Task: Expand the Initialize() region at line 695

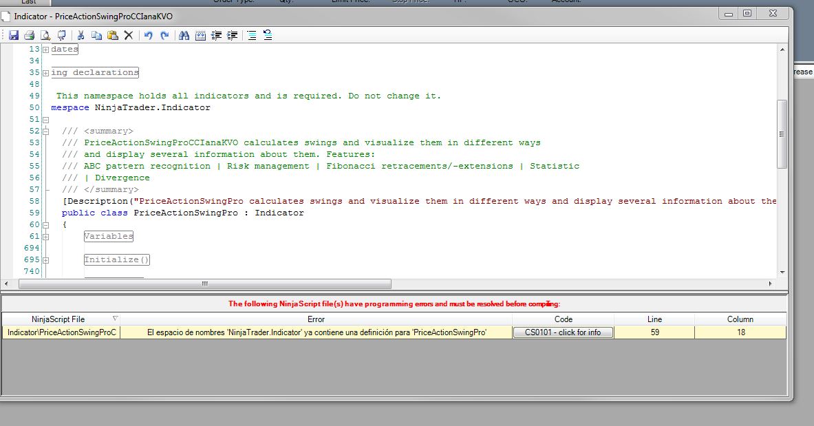Action: [45, 260]
